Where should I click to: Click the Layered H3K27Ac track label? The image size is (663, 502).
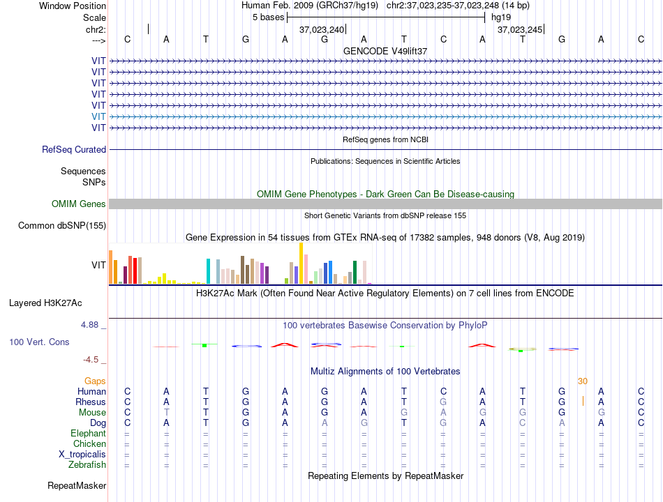pos(45,303)
